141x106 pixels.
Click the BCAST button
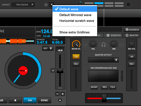[94, 87]
